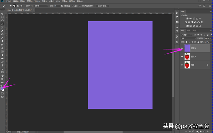Select the Hand tool
The height and width of the screenshot is (133, 213).
pyautogui.click(x=2, y=76)
